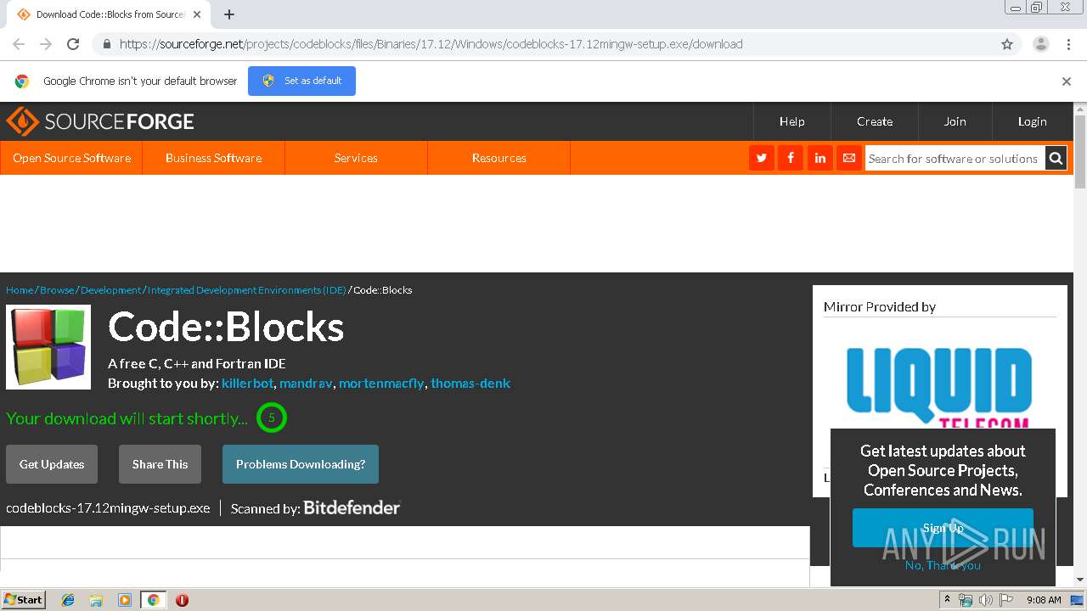Viewport: 1087px width, 611px height.
Task: Click Set as default button
Action: coord(301,81)
